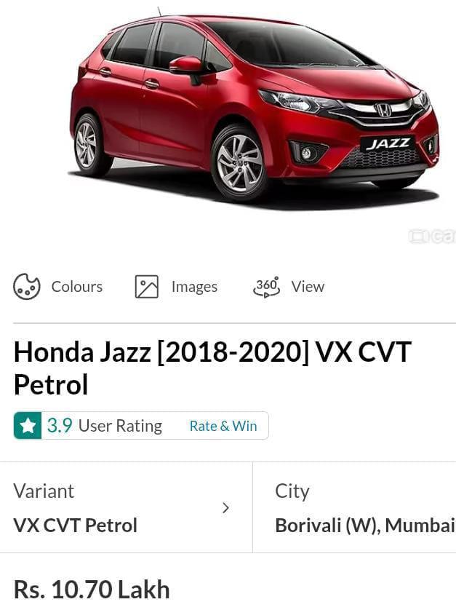Click the green star rating icon
This screenshot has width=456, height=610.
click(28, 425)
